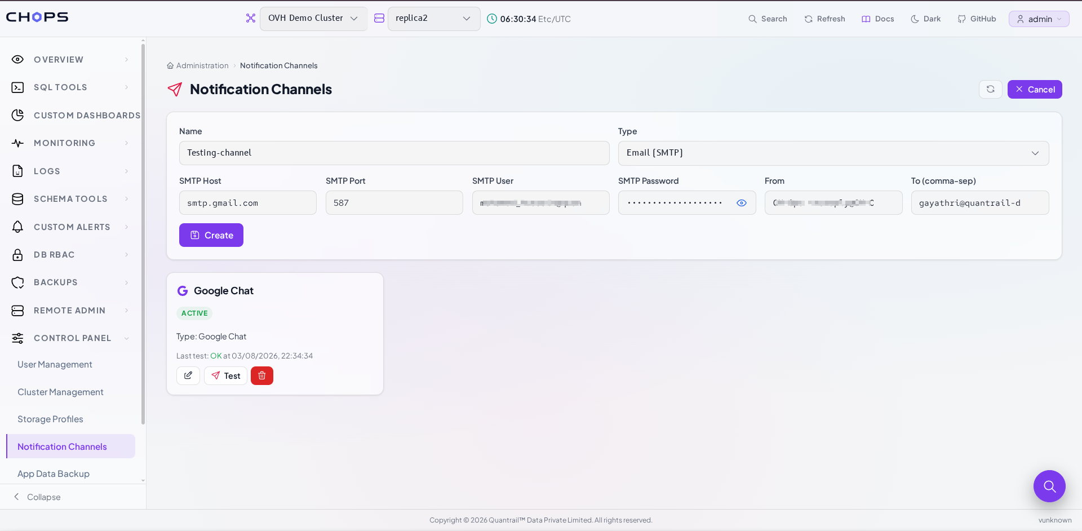Click the Google logo on channel card
This screenshot has height=531, width=1082.
point(183,291)
